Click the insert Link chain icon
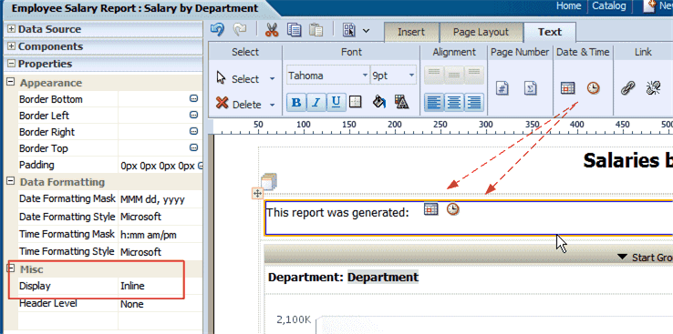 [628, 88]
